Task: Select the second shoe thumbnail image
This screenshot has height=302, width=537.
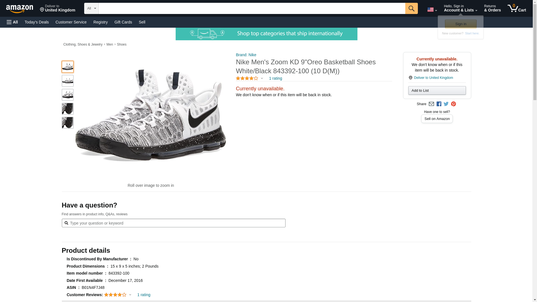Action: click(x=67, y=81)
